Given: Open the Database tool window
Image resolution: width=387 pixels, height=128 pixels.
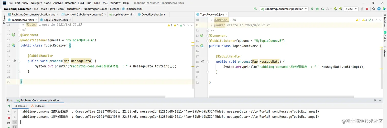Looking at the screenshot, I should pyautogui.click(x=385, y=20).
